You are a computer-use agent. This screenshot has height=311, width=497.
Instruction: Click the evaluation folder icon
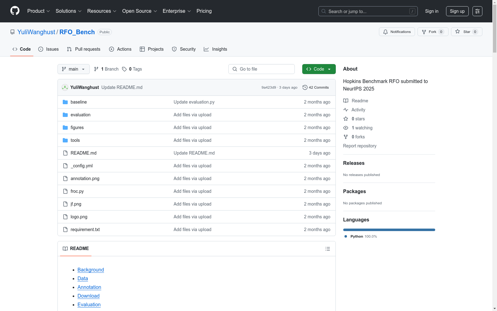click(x=65, y=115)
